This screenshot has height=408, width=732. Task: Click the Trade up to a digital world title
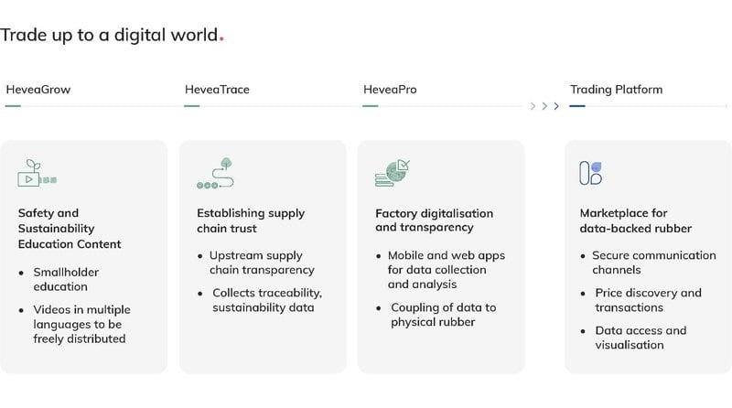click(x=110, y=36)
